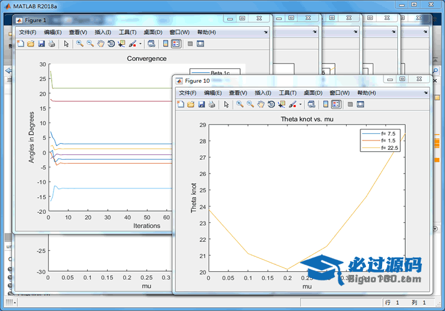Open 桌面(D) menu in Figure 1
The image size is (445, 311).
(x=153, y=32)
